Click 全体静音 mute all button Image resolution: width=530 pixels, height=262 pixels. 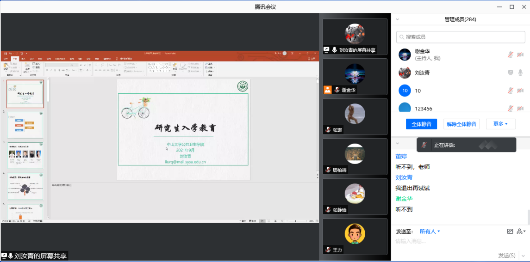tap(421, 124)
